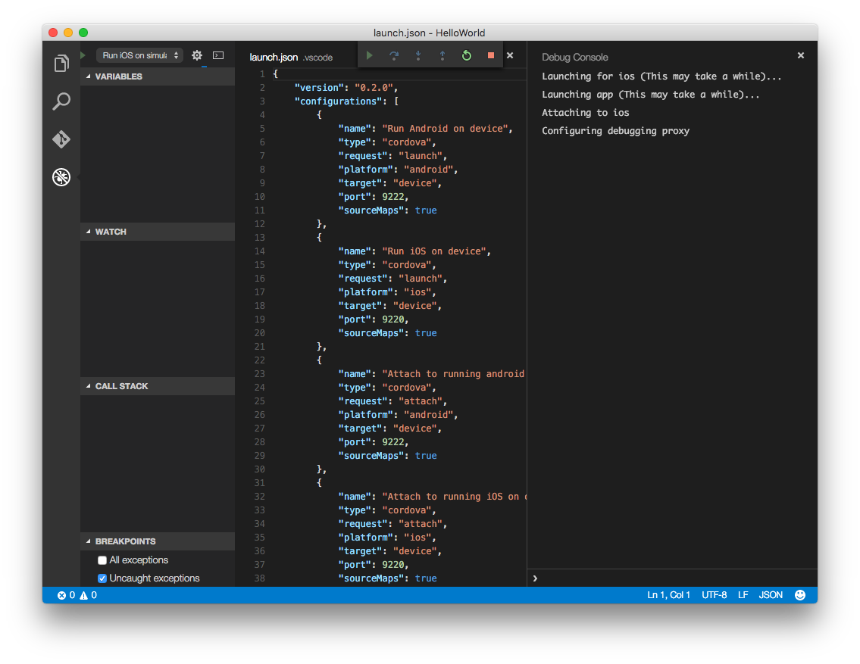Click the 'Attaching to ios' console line
The height and width of the screenshot is (664, 860).
(x=585, y=113)
